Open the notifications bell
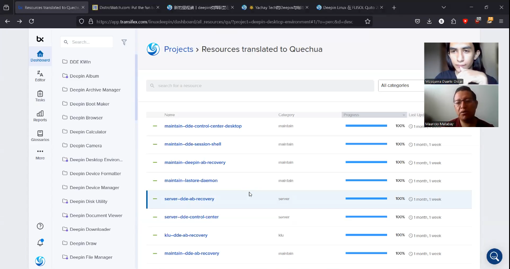Screen dimensions: 510x269 (40, 243)
